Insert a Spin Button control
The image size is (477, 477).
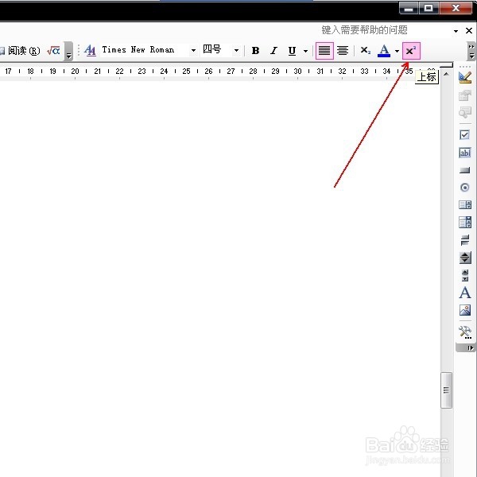465,258
